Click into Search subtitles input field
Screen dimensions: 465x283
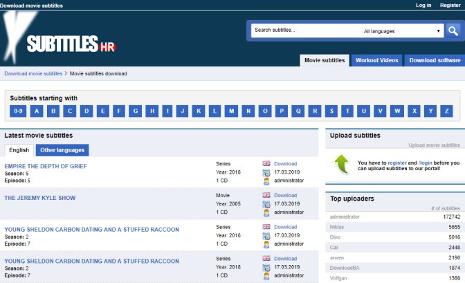[306, 30]
